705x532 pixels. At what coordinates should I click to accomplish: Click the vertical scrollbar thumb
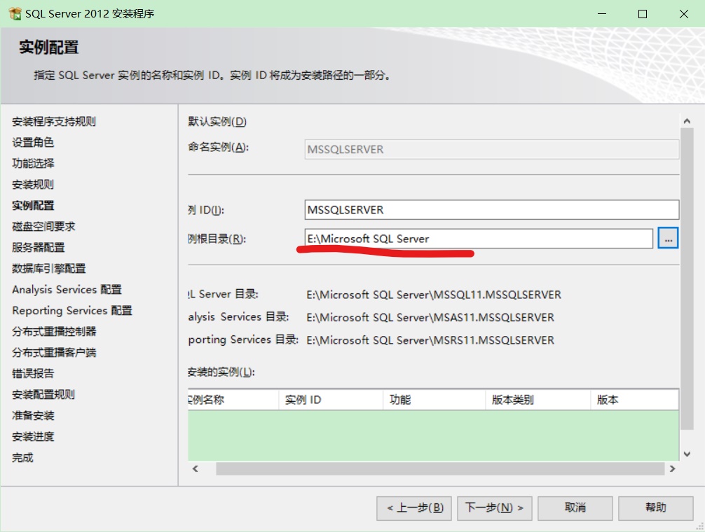coord(687,279)
